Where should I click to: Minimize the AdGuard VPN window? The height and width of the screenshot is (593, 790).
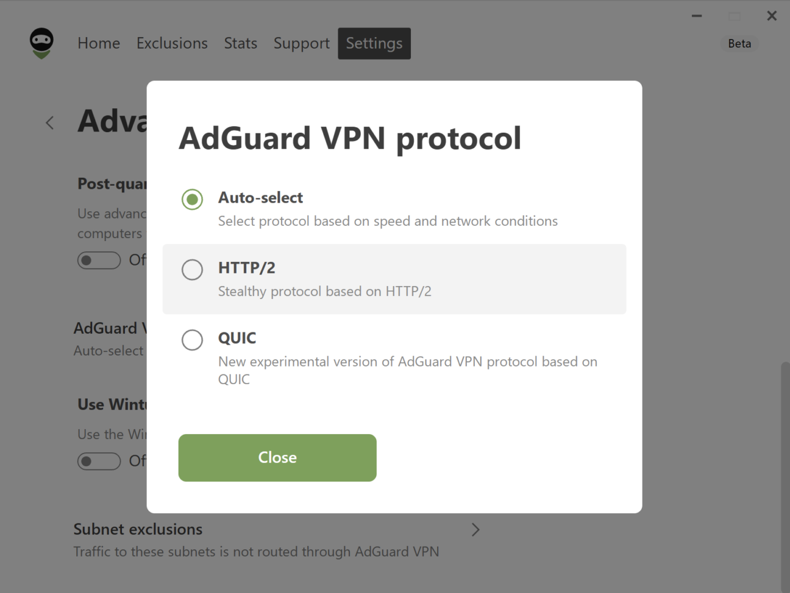point(696,16)
